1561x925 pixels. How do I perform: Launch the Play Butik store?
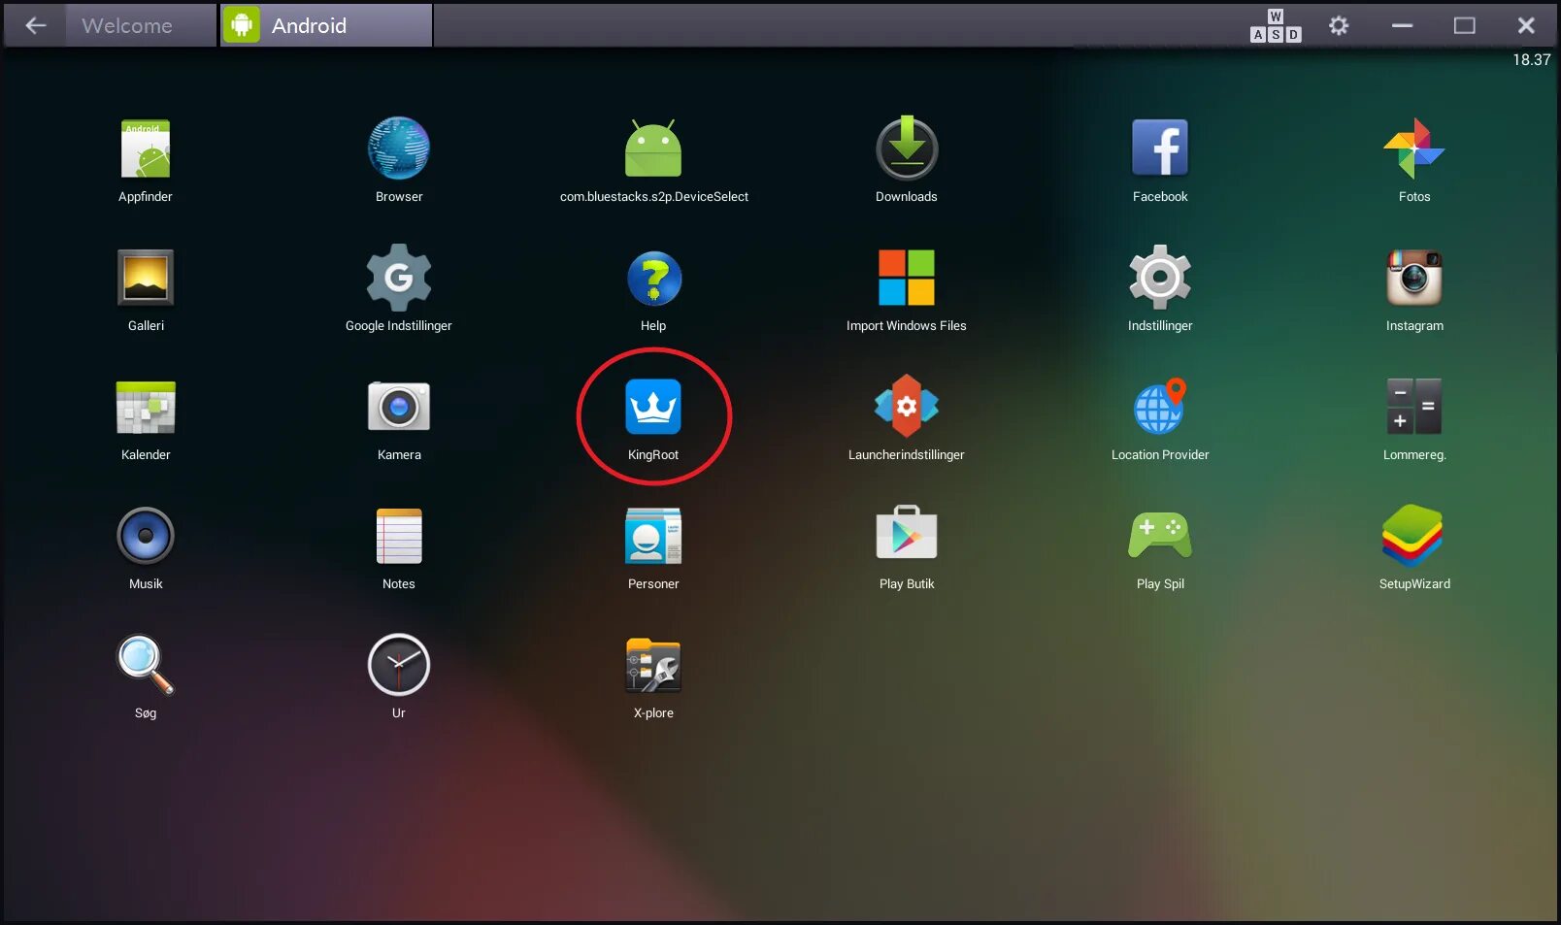907,533
